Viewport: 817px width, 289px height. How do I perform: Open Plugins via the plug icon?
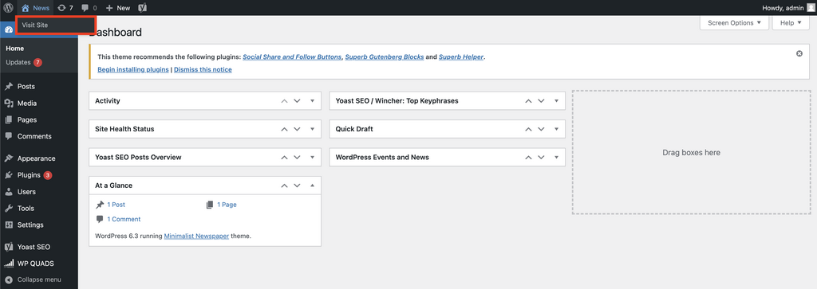pyautogui.click(x=8, y=175)
